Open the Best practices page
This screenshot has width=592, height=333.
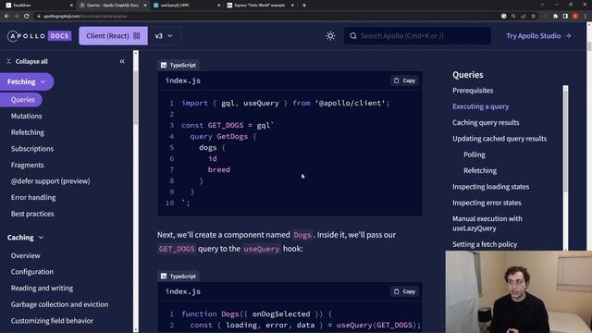point(32,214)
